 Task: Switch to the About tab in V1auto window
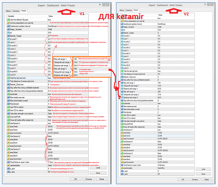(8, 11)
